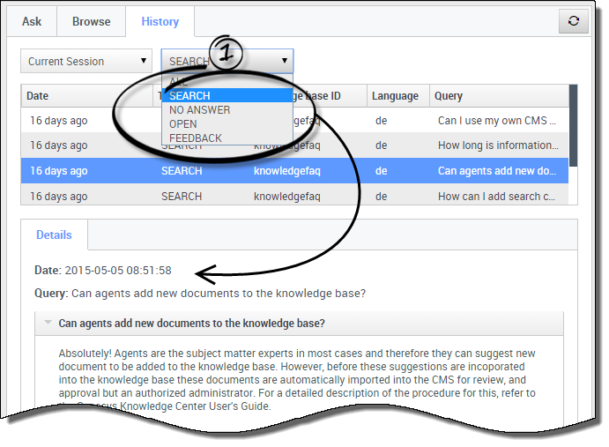Choose OPEN from the filter list
The image size is (609, 447).
coord(183,124)
